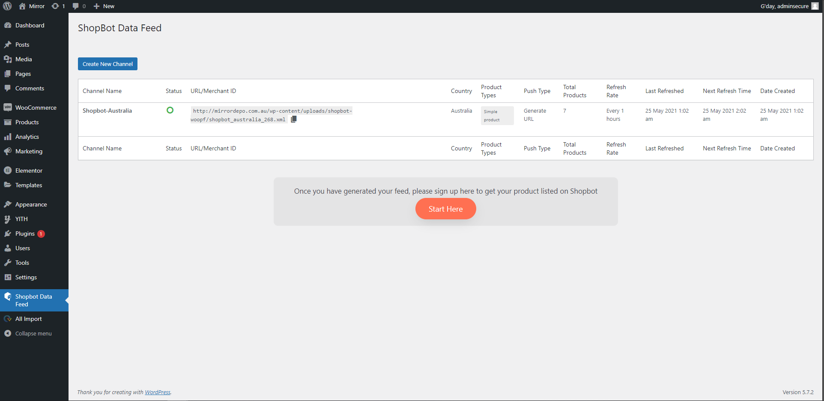Copy the feed URL with clipboard icon

click(294, 119)
